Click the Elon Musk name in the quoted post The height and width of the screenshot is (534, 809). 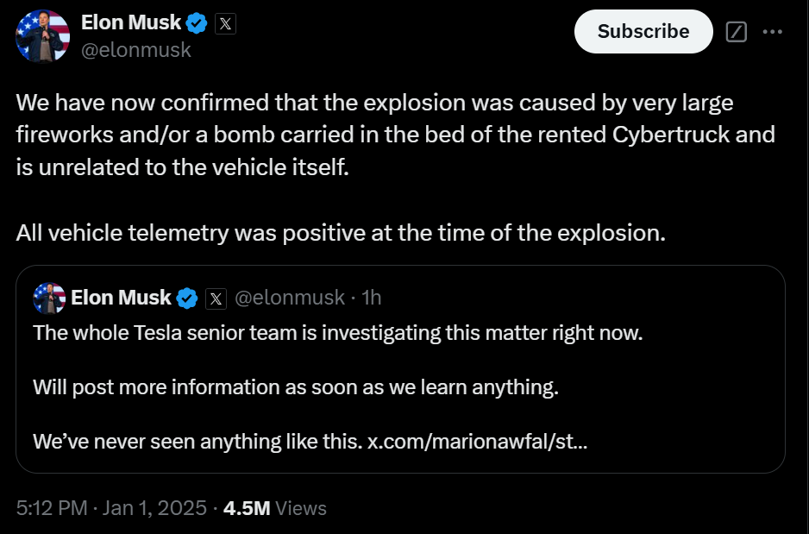point(121,298)
